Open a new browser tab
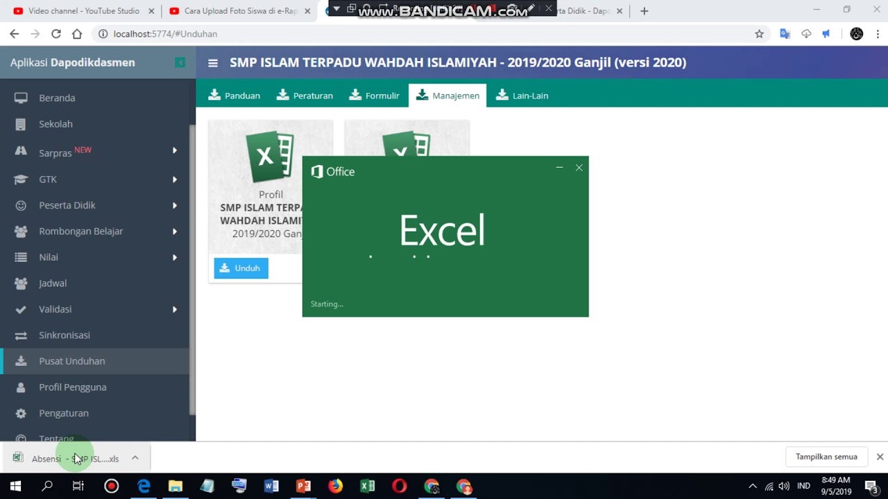The width and height of the screenshot is (888, 499). (644, 11)
